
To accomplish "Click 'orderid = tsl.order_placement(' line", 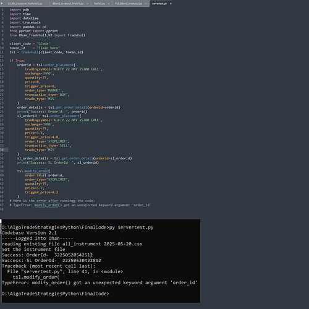I will [x=46, y=65].
